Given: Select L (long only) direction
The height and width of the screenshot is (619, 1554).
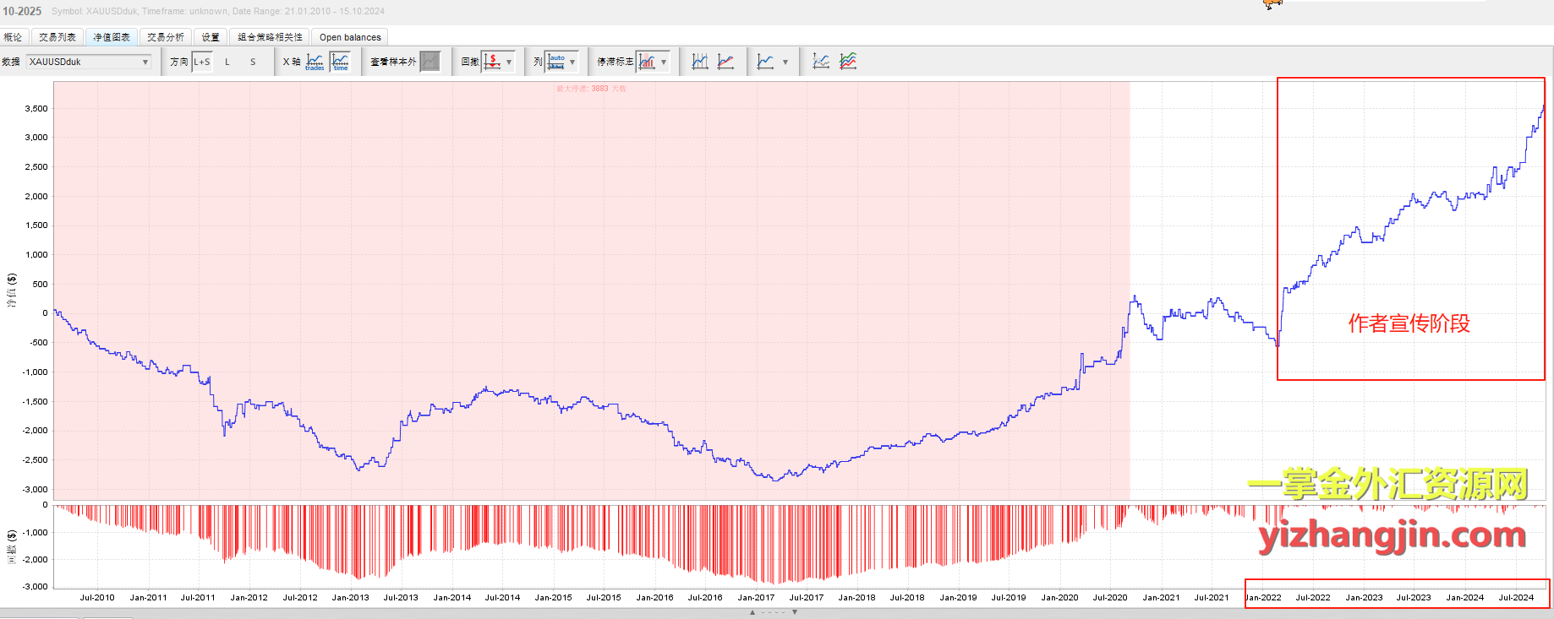Looking at the screenshot, I should (227, 62).
